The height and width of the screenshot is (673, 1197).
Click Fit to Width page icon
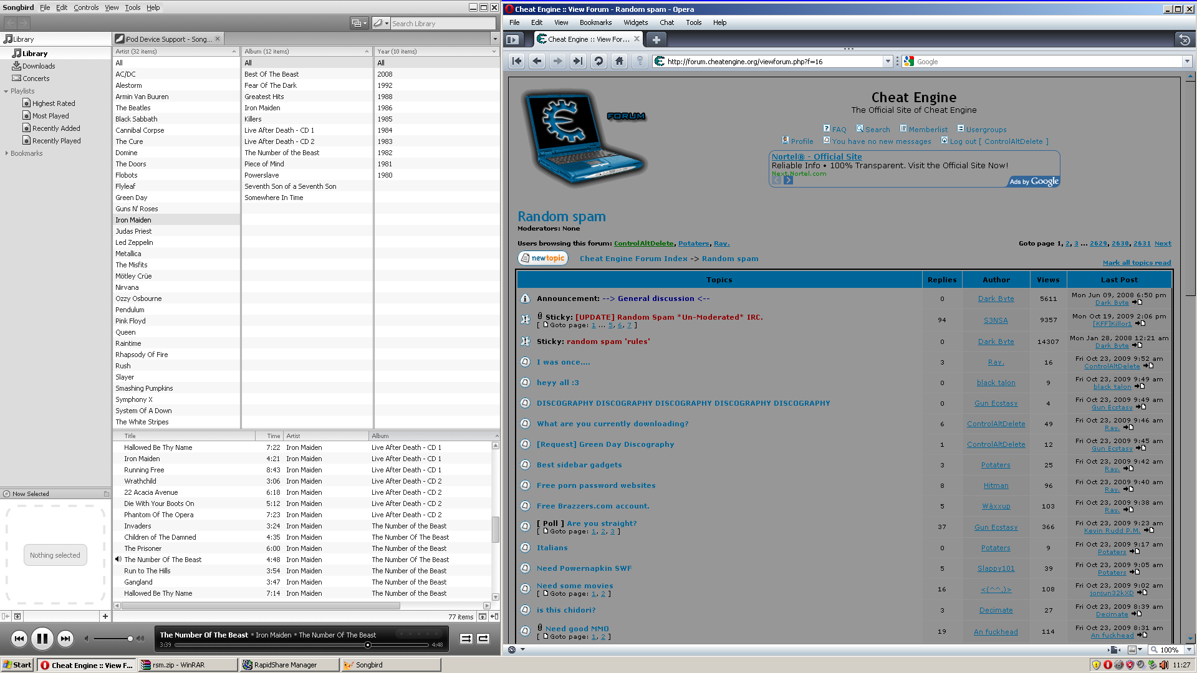(1115, 649)
